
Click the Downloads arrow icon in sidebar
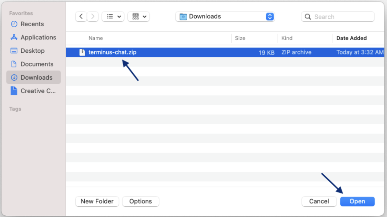[14, 77]
